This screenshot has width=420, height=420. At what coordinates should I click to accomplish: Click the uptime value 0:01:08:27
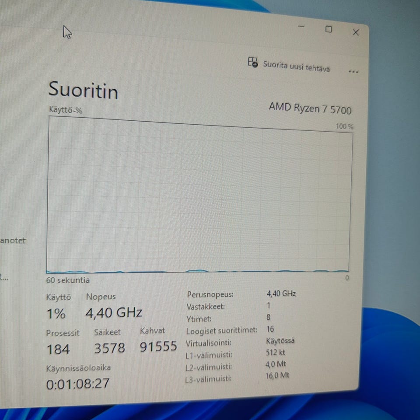[x=78, y=384]
